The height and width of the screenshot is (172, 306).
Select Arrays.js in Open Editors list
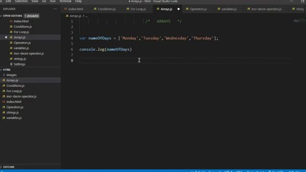coord(20,37)
